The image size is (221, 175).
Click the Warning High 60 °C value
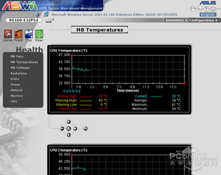pos(103,100)
